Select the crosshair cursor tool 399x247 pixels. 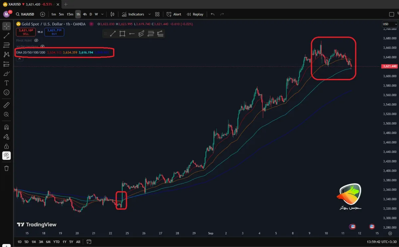pos(6,26)
